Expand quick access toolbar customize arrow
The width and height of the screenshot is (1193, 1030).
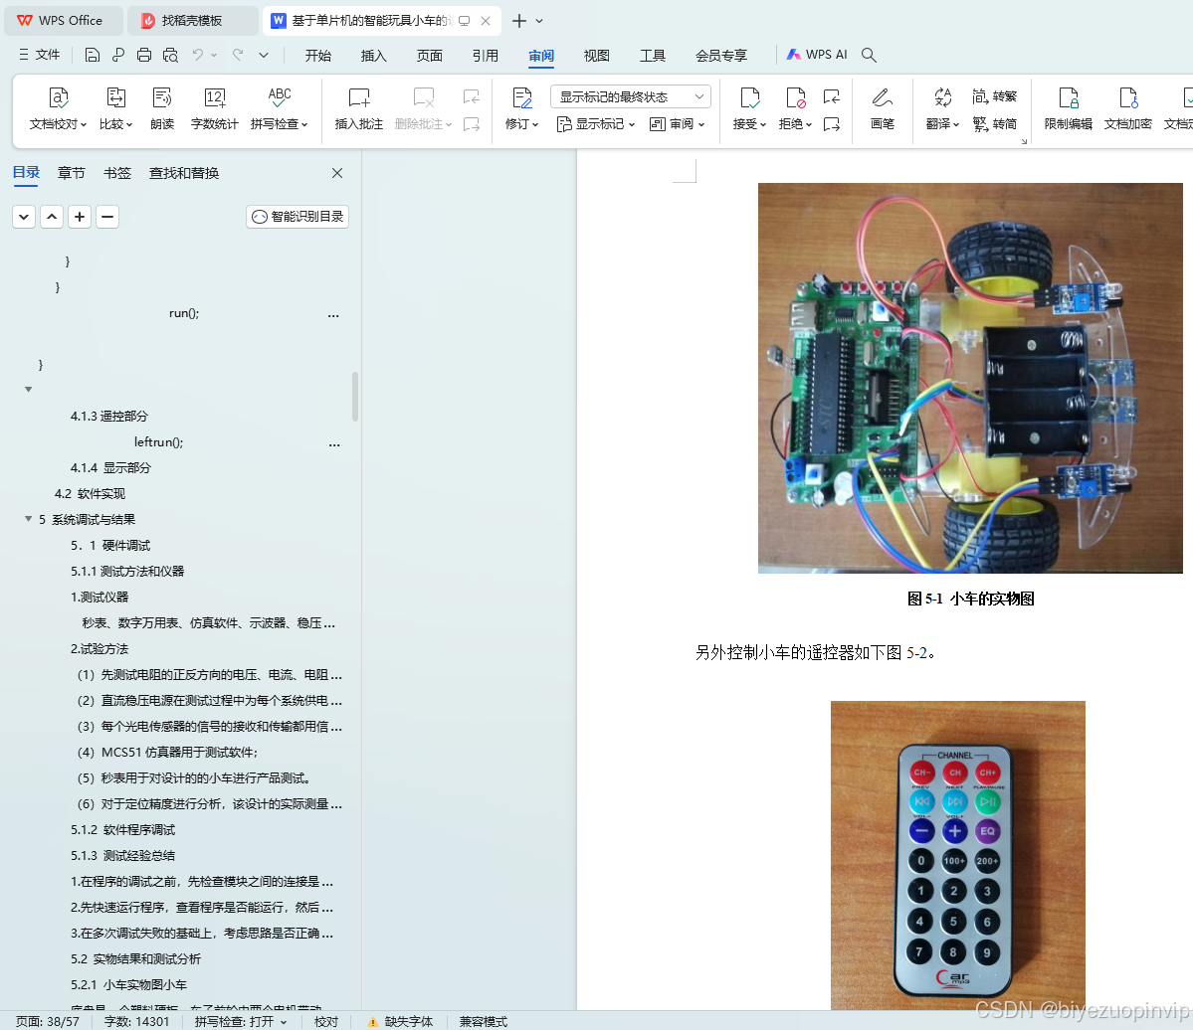tap(264, 55)
